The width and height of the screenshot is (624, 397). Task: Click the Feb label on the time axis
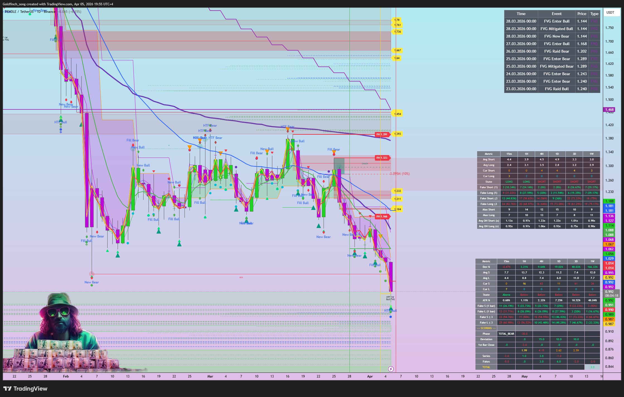click(66, 376)
